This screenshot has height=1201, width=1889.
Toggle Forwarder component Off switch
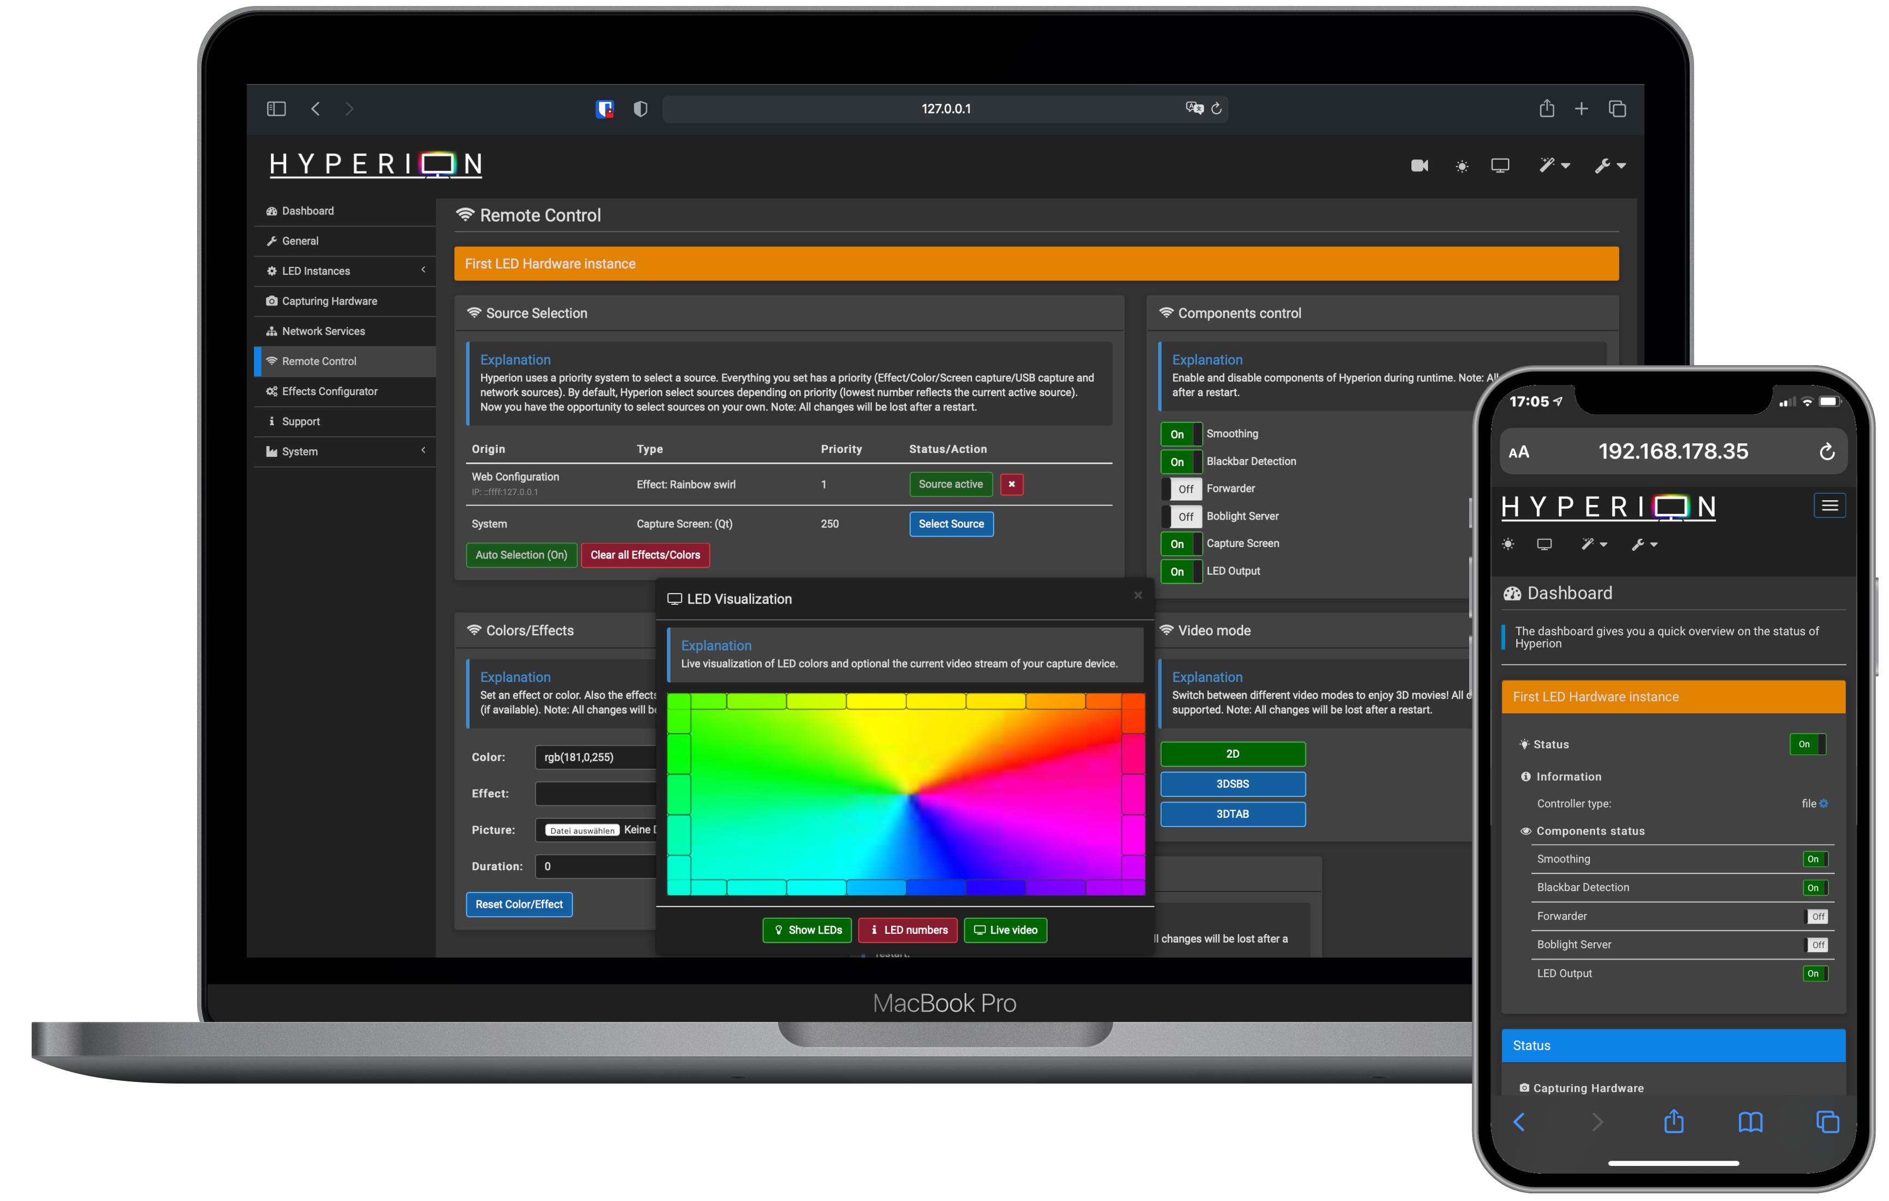(x=1184, y=487)
